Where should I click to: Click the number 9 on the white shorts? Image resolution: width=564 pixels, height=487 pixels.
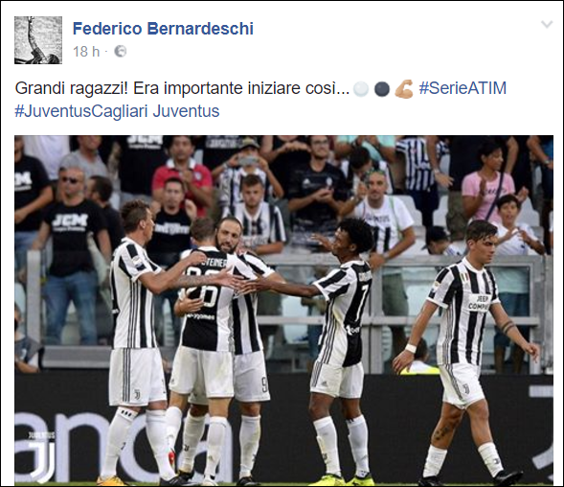coord(264,385)
